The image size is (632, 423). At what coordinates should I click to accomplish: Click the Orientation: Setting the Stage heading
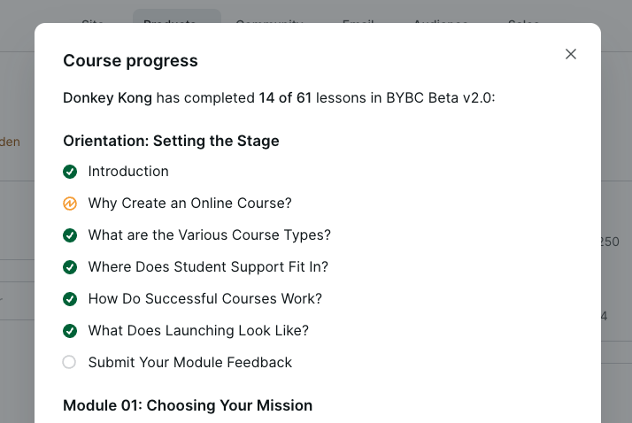[x=171, y=141]
